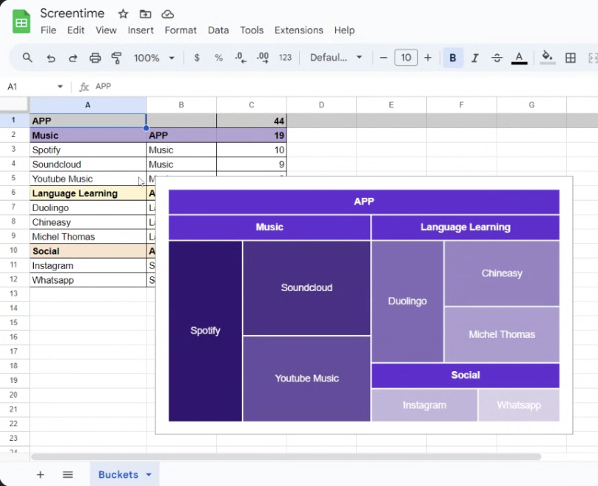598x486 pixels.
Task: Select column C header
Action: click(x=252, y=105)
